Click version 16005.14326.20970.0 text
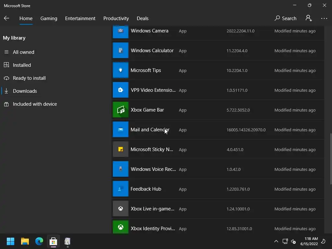This screenshot has width=332, height=249. point(246,130)
